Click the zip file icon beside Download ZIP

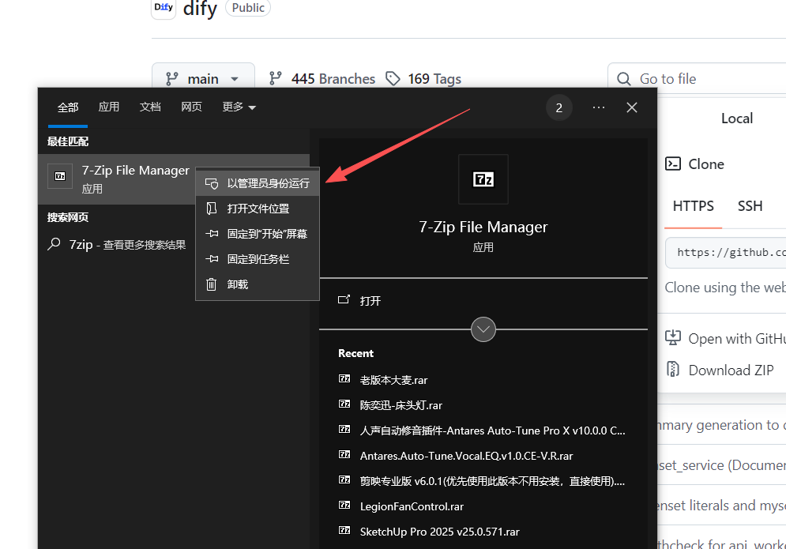673,369
